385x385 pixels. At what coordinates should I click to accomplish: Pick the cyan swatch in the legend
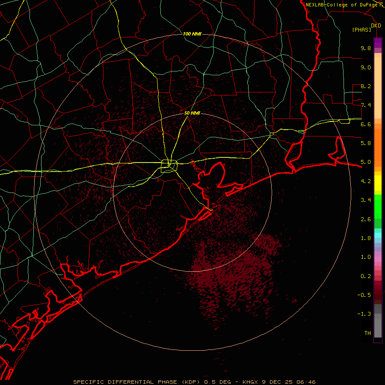pos(378,235)
